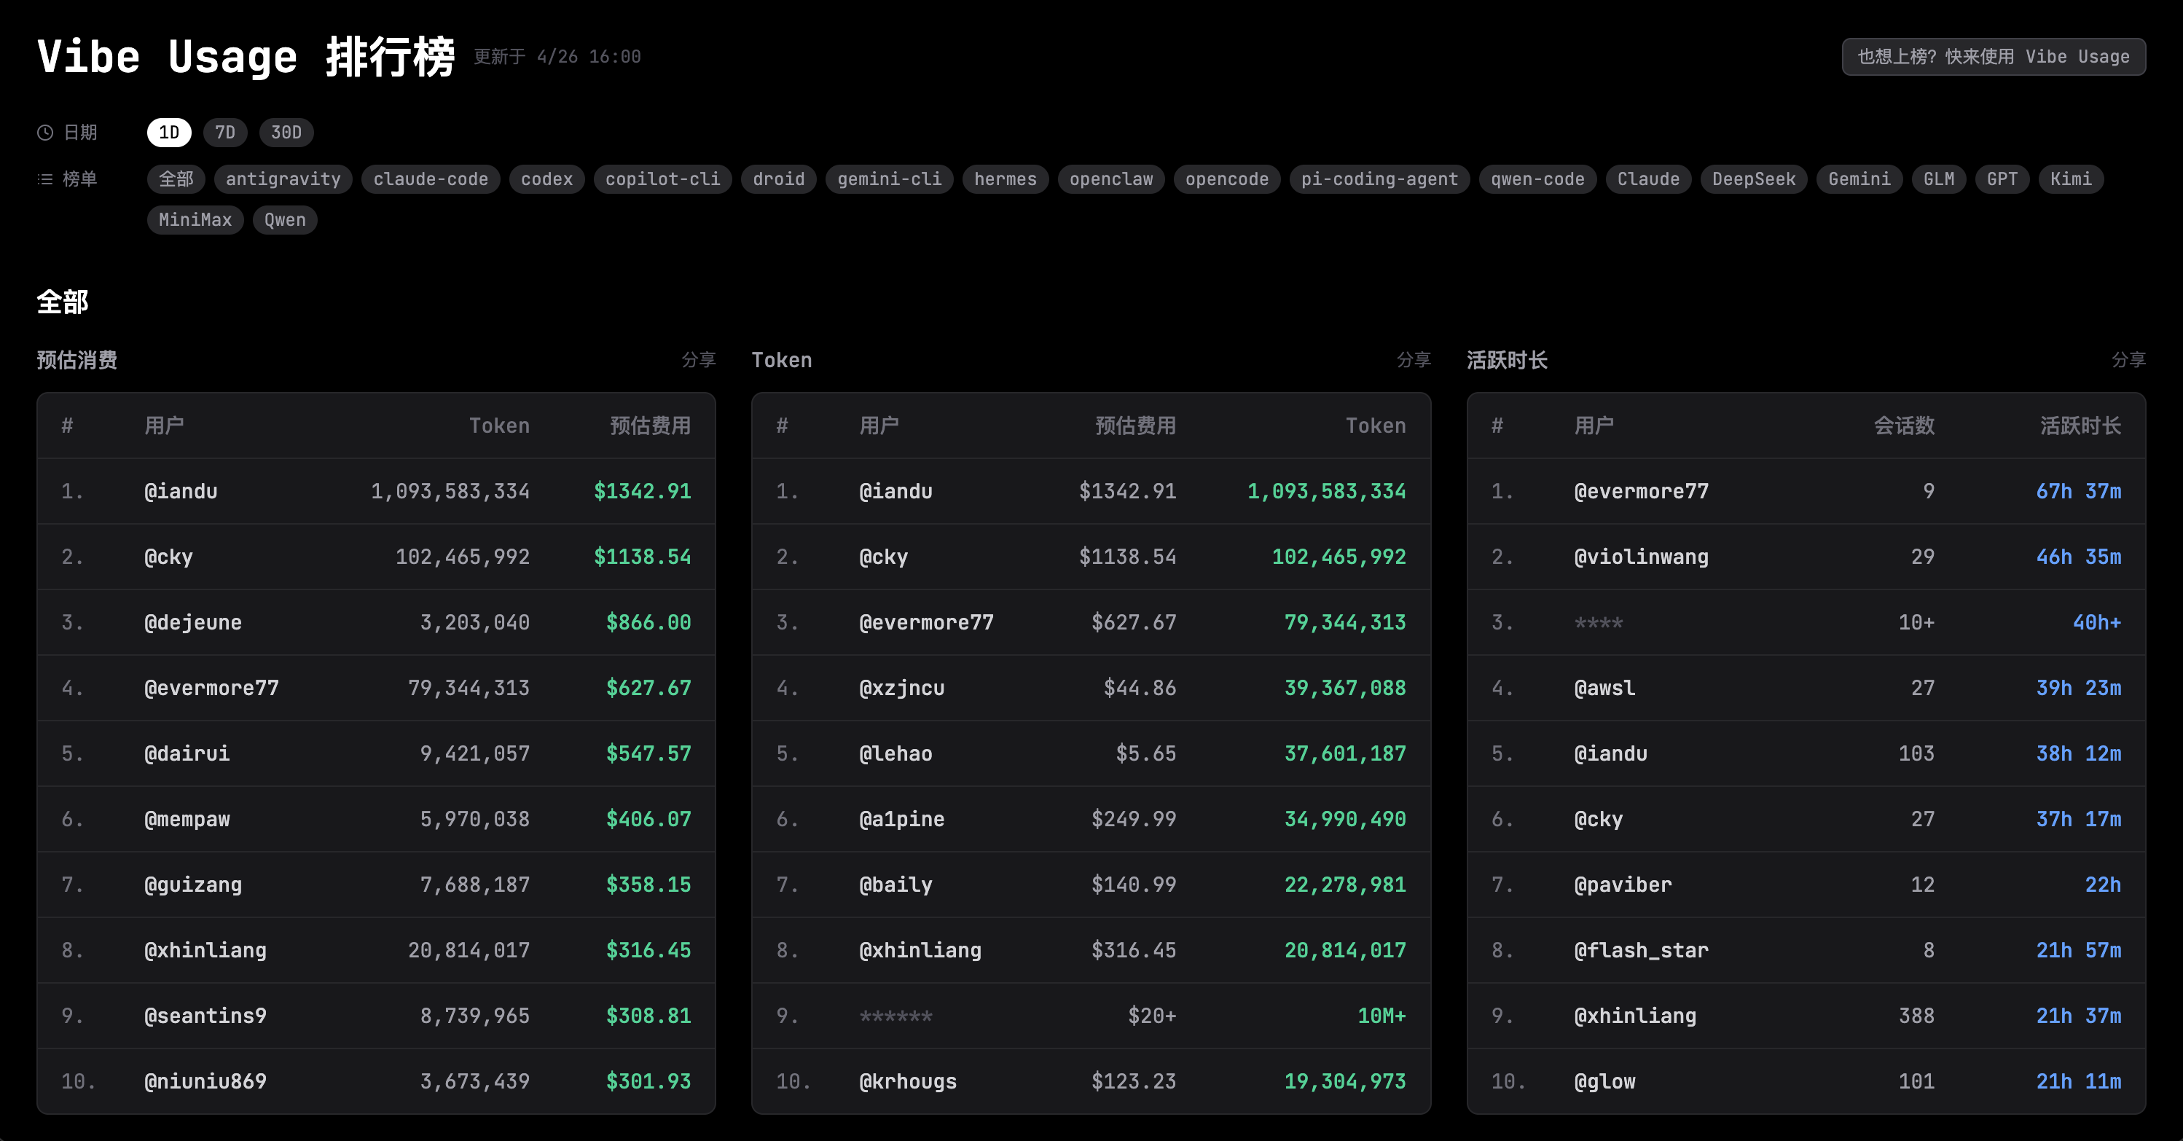Share the Token ranking table
2183x1141 pixels.
(1414, 359)
